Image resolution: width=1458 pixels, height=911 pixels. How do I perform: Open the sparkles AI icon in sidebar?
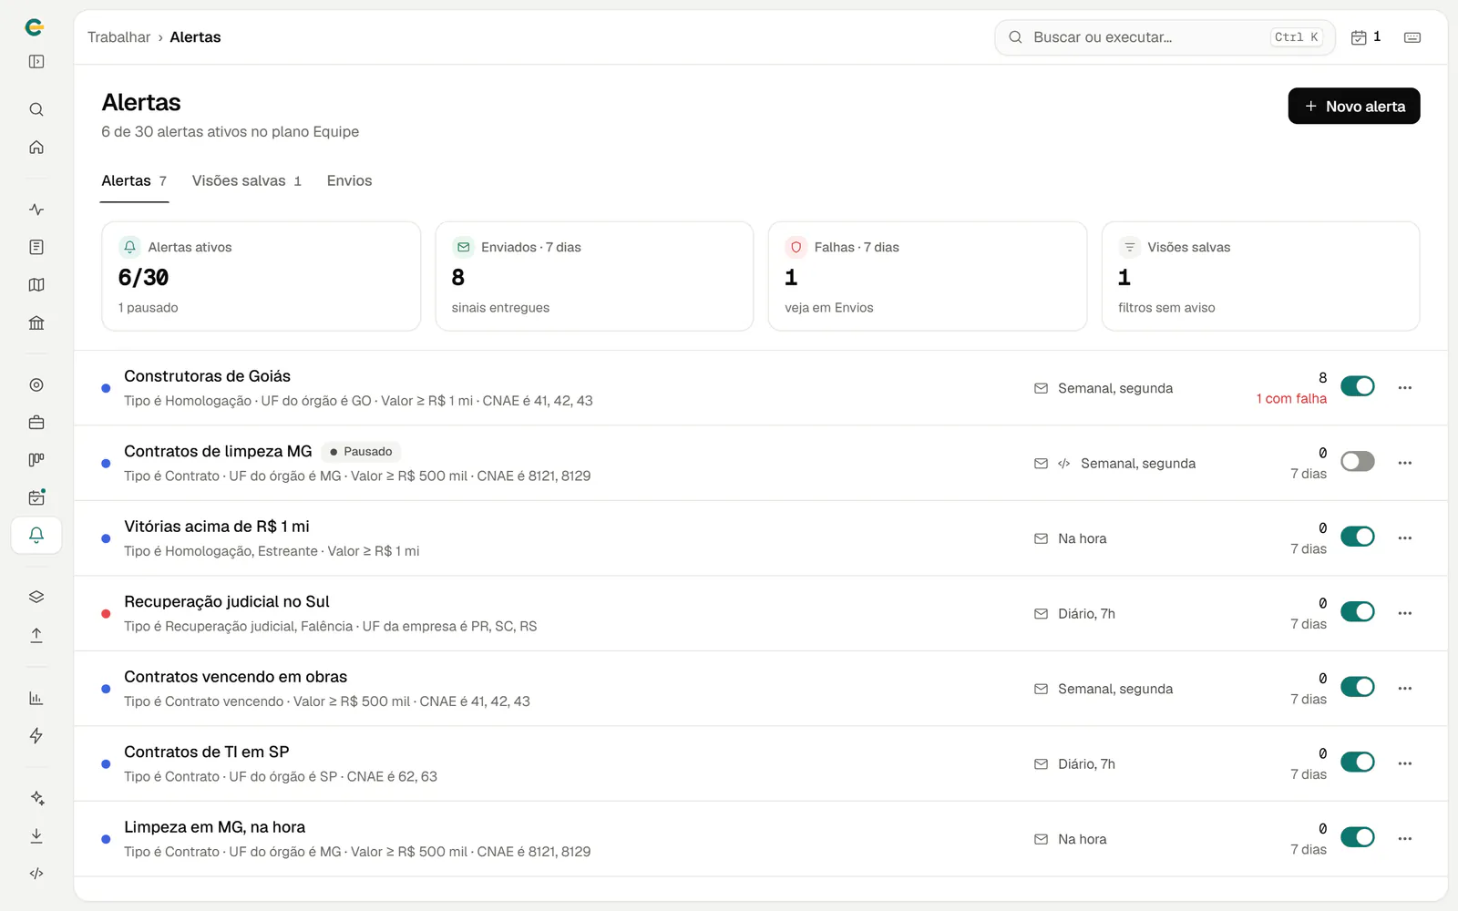pos(36,798)
